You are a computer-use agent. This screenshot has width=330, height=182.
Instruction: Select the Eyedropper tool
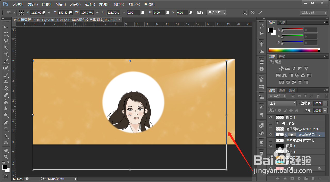(x=6, y=61)
